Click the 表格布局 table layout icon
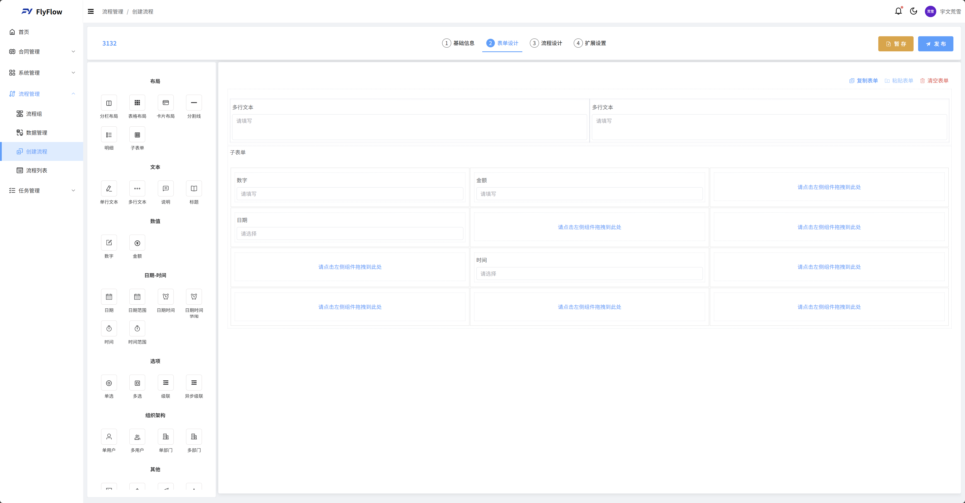965x503 pixels. (x=137, y=103)
